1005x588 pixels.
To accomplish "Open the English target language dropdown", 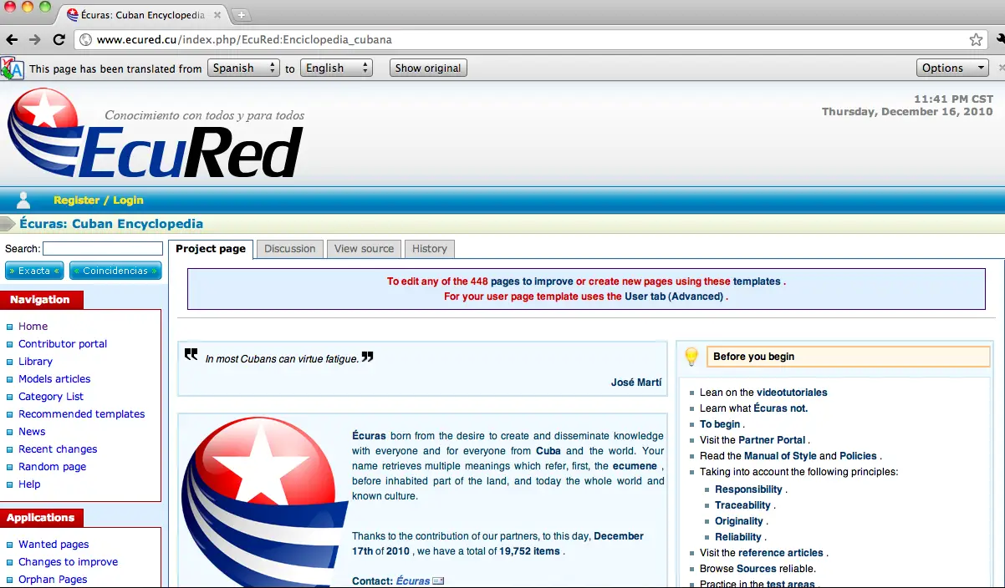I will 337,68.
